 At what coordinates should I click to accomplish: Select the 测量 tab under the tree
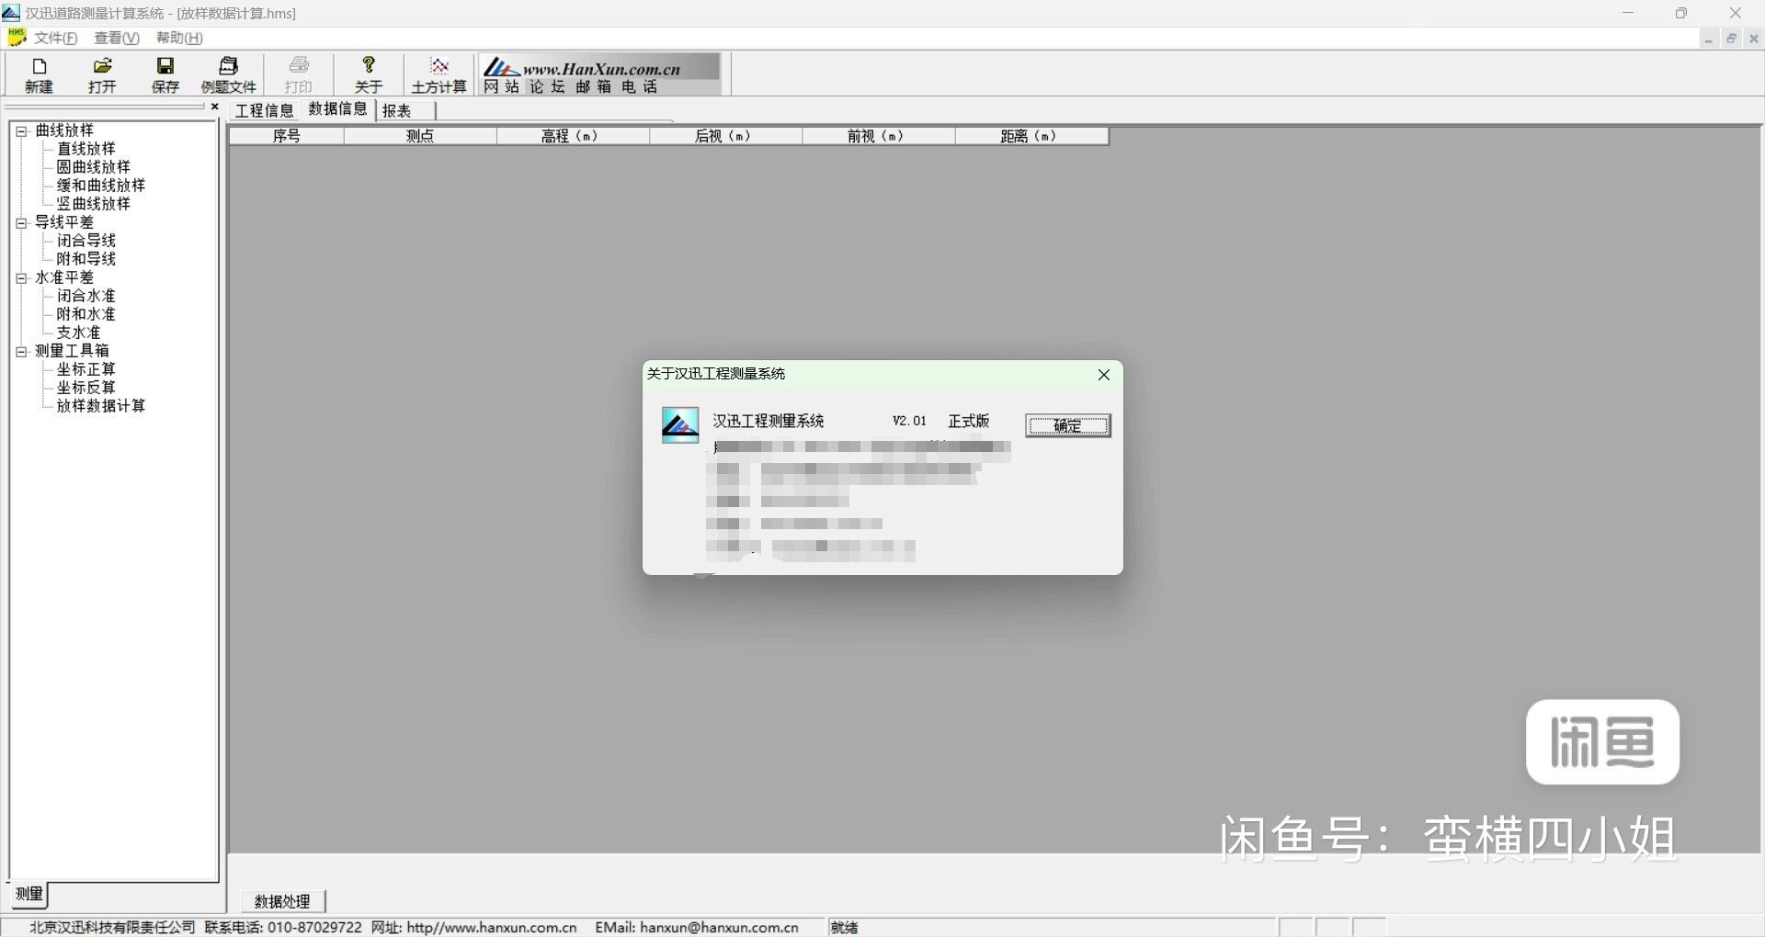pyautogui.click(x=28, y=894)
